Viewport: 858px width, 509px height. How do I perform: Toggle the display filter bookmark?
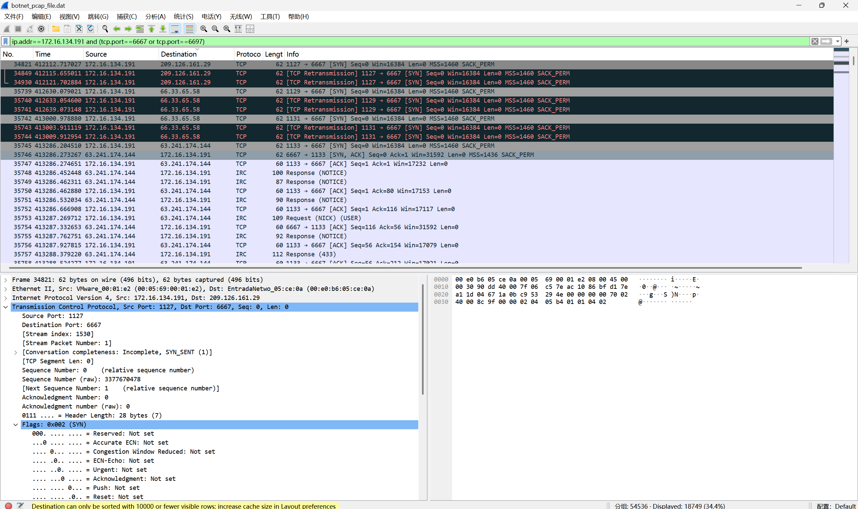tap(5, 42)
